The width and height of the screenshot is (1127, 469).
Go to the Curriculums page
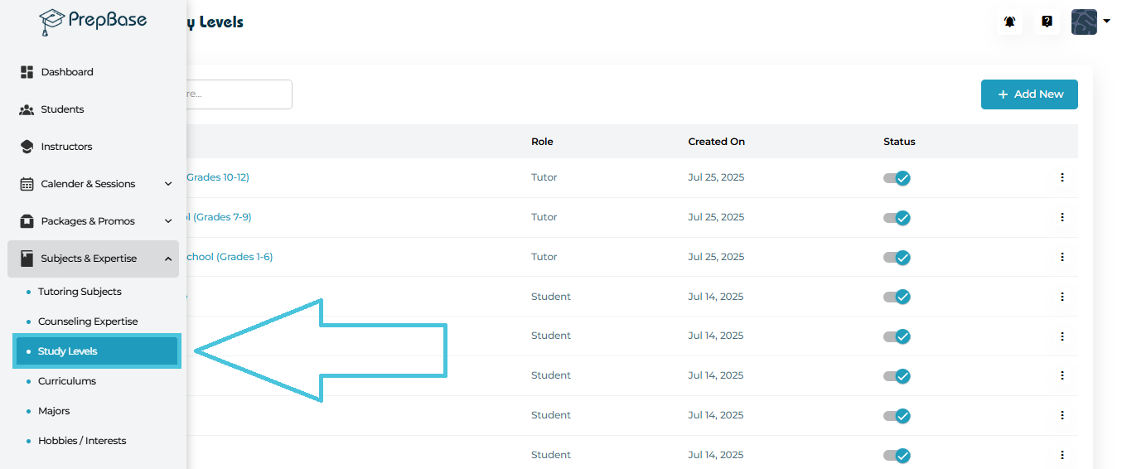[67, 381]
